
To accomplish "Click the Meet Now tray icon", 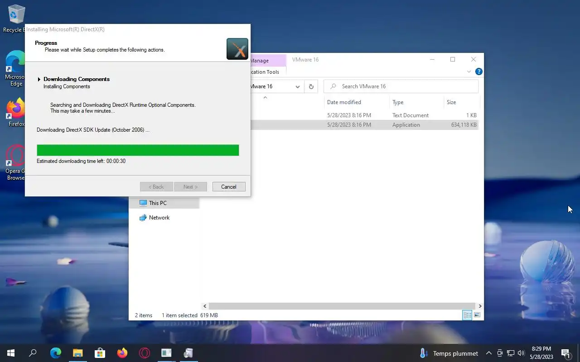I will [500, 353].
